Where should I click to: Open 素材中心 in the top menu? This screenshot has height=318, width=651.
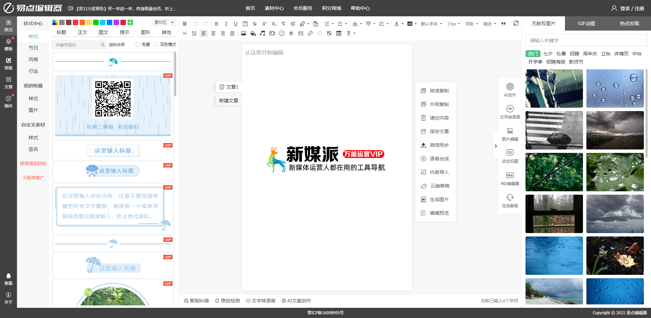pos(274,8)
